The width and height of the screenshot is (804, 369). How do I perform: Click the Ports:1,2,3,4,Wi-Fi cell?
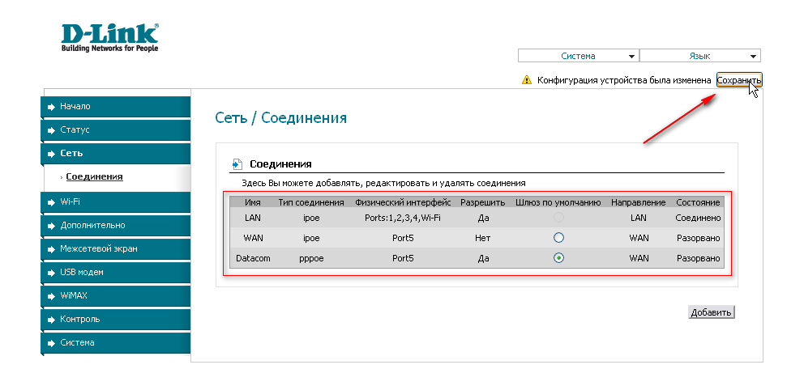(403, 218)
